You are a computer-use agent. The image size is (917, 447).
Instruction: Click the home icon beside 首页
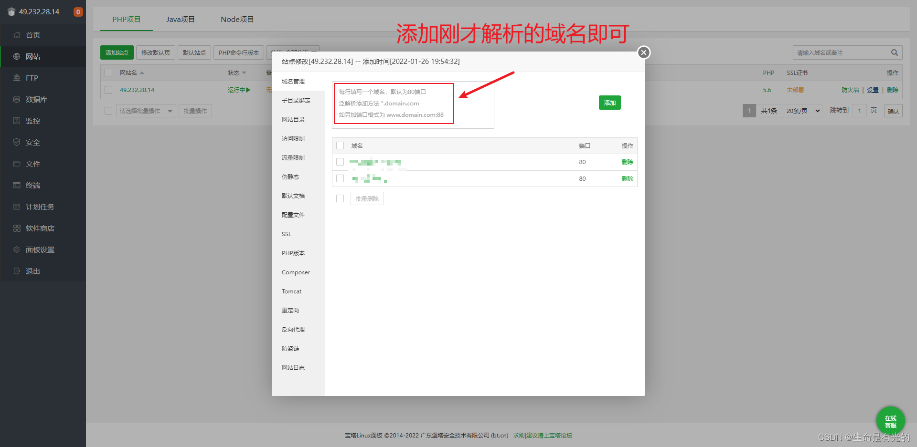point(17,35)
